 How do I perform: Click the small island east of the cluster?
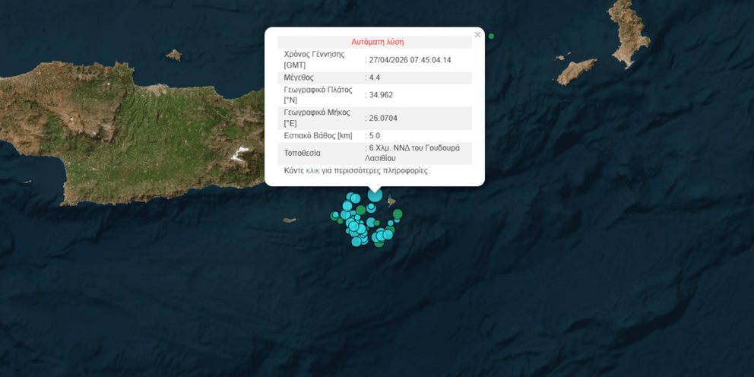tap(392, 201)
